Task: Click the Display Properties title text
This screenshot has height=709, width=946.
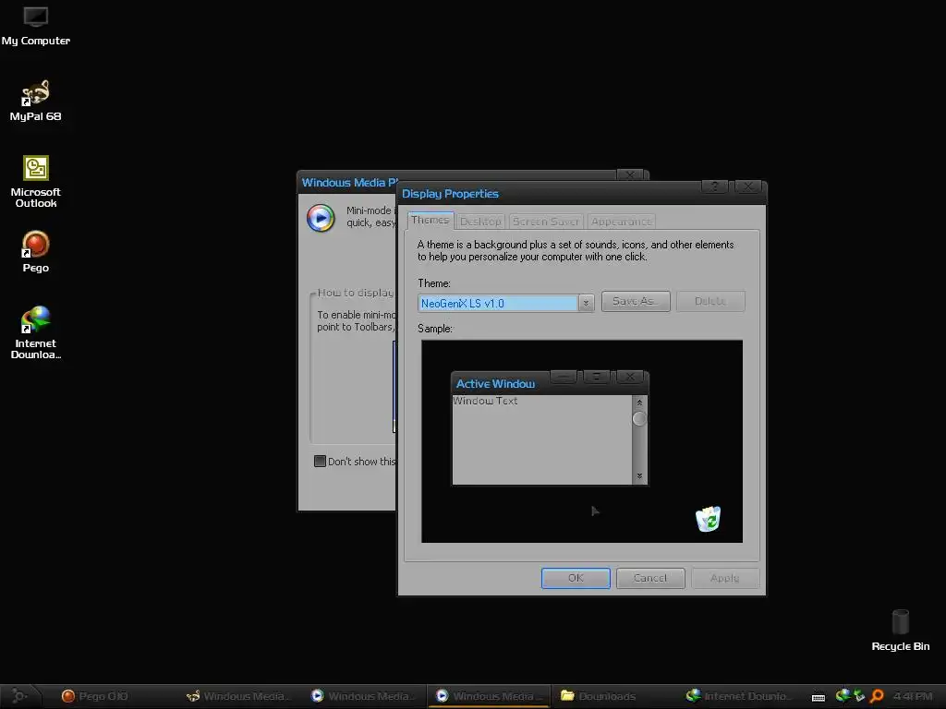Action: click(x=450, y=194)
